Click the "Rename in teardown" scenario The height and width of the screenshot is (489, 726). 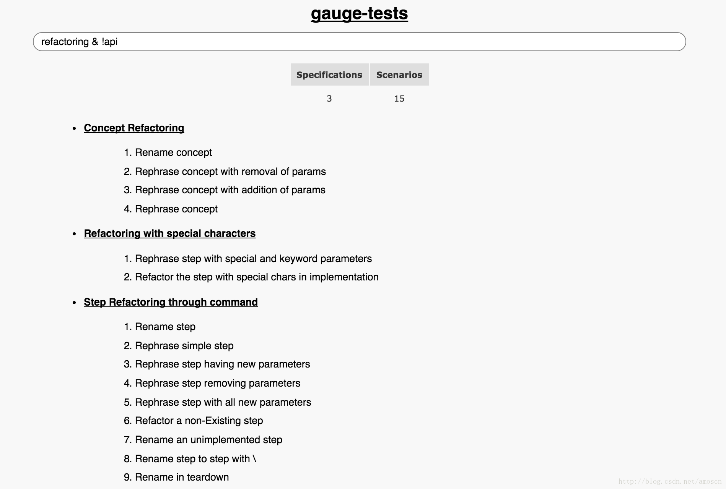pyautogui.click(x=182, y=477)
